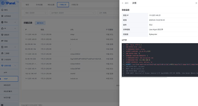Open the scheduled tasks sidebar icon
Screen dimensions: 198x106
[x=2, y=59]
